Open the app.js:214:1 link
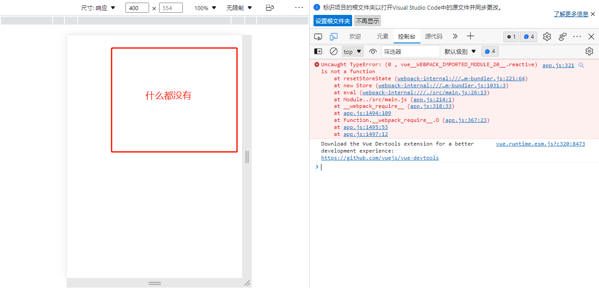The height and width of the screenshot is (288, 599). 432,100
